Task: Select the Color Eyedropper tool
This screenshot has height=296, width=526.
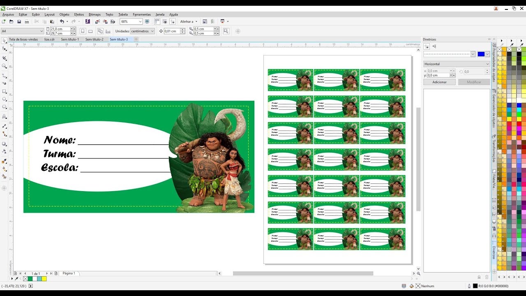Action: pos(4,161)
